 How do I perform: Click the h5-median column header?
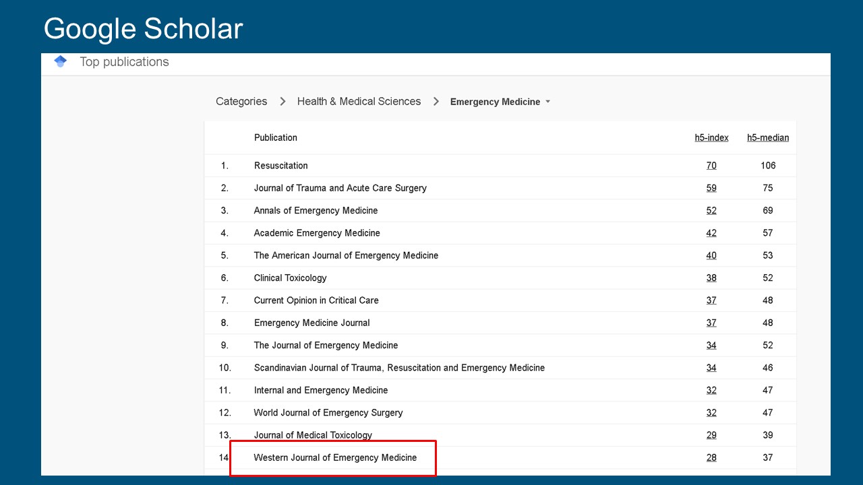[768, 137]
